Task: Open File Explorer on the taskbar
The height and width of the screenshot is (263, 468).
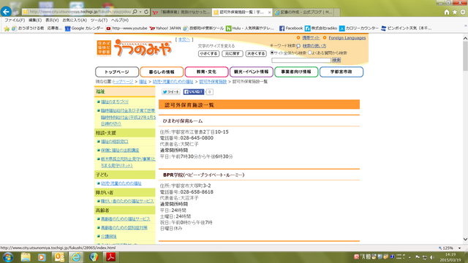Action: [x=26, y=257]
